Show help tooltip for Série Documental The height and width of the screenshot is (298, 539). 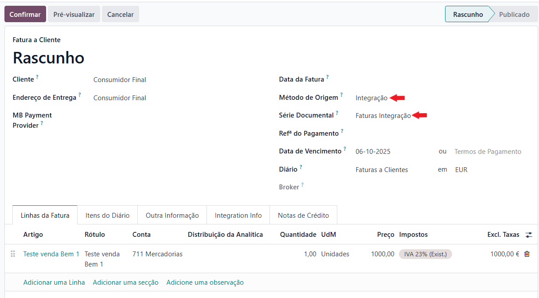coord(337,113)
